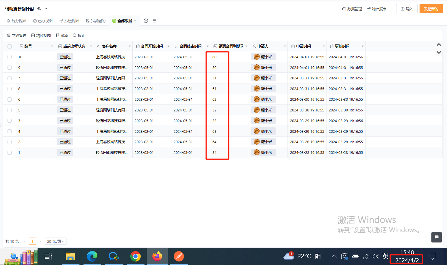This screenshot has width=447, height=265.
Task: Go to page 1 in pagination
Action: pyautogui.click(x=33, y=241)
